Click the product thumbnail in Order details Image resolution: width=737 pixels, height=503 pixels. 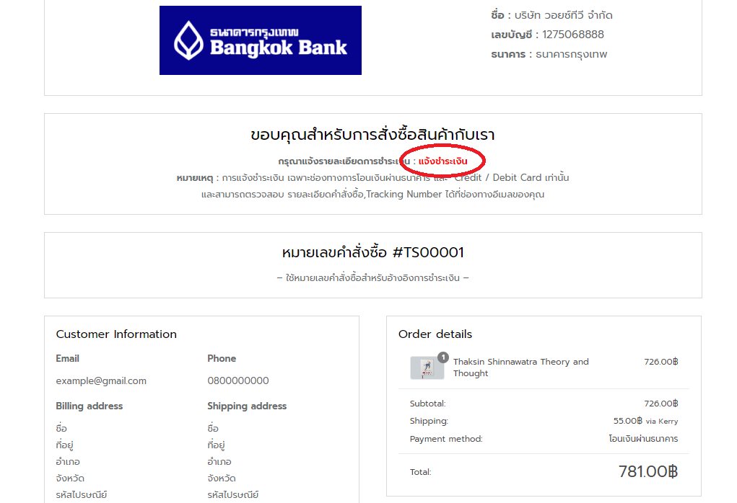(427, 368)
